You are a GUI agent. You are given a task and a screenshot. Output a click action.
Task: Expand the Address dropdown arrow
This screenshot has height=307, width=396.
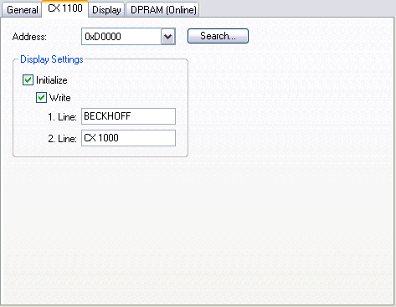pos(168,36)
